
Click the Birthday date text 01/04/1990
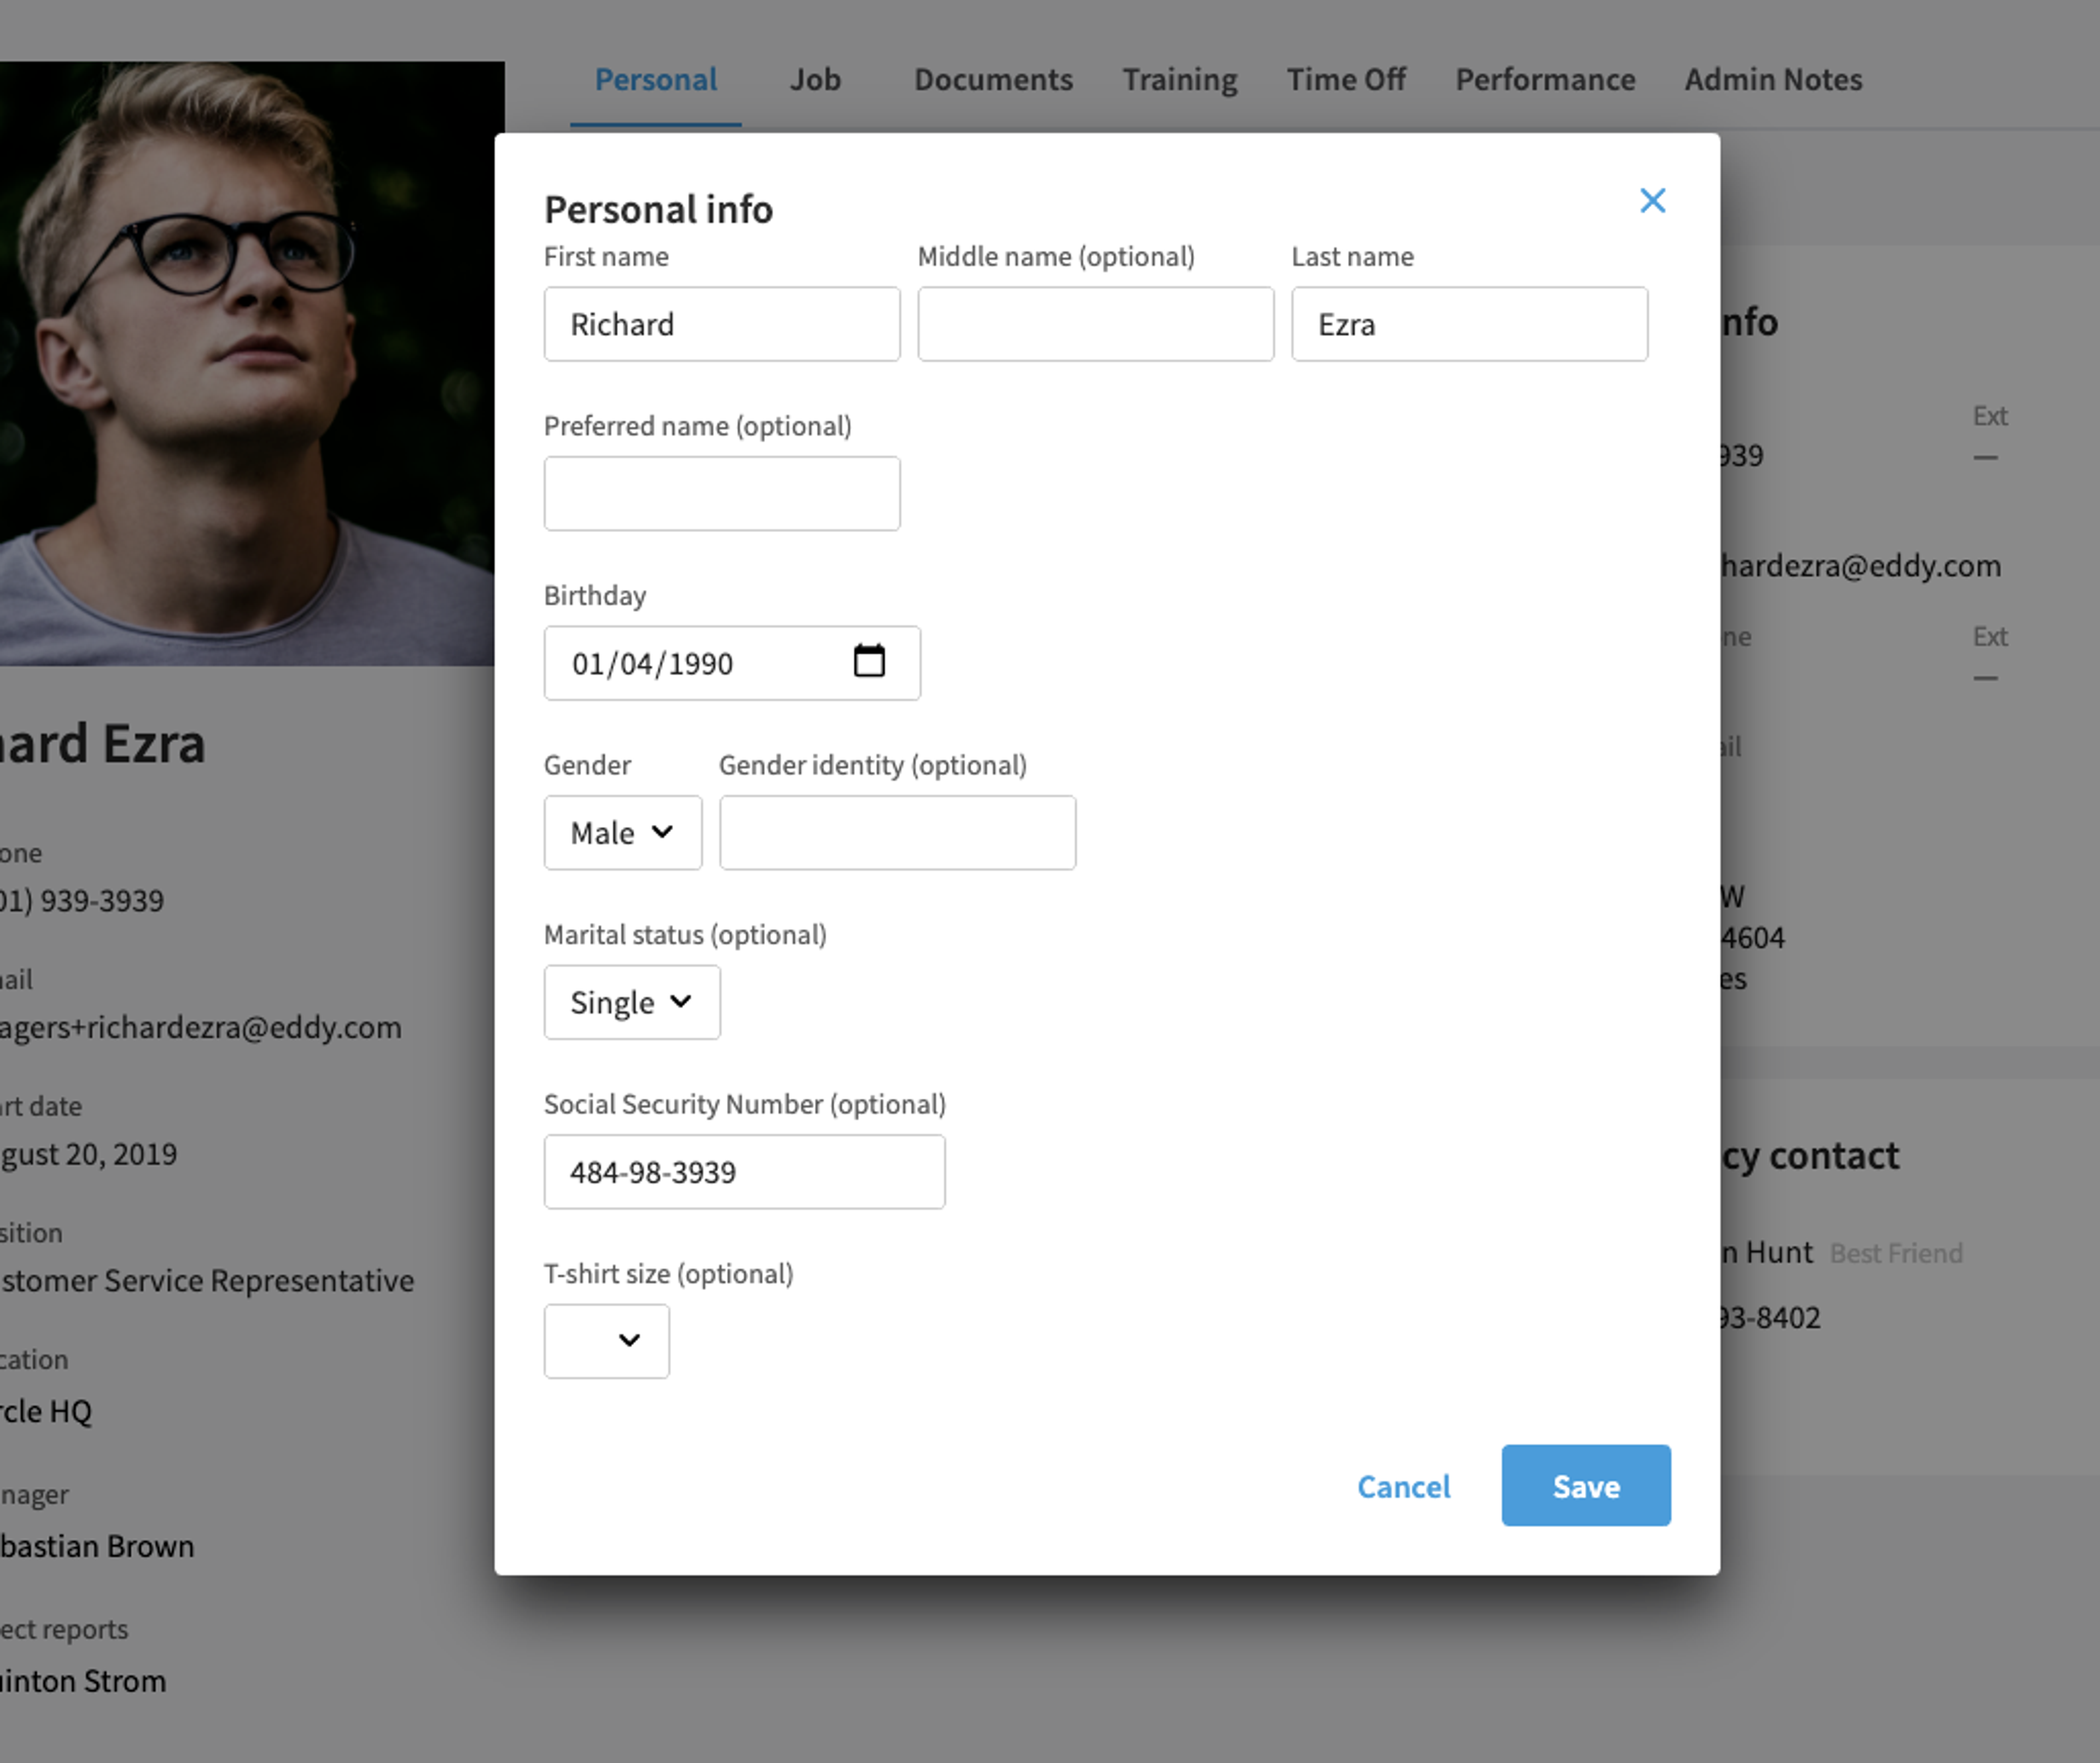click(x=652, y=664)
